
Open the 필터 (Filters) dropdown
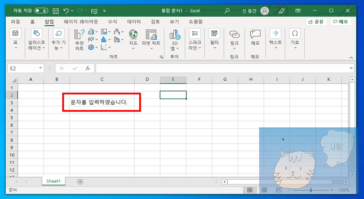[214, 39]
